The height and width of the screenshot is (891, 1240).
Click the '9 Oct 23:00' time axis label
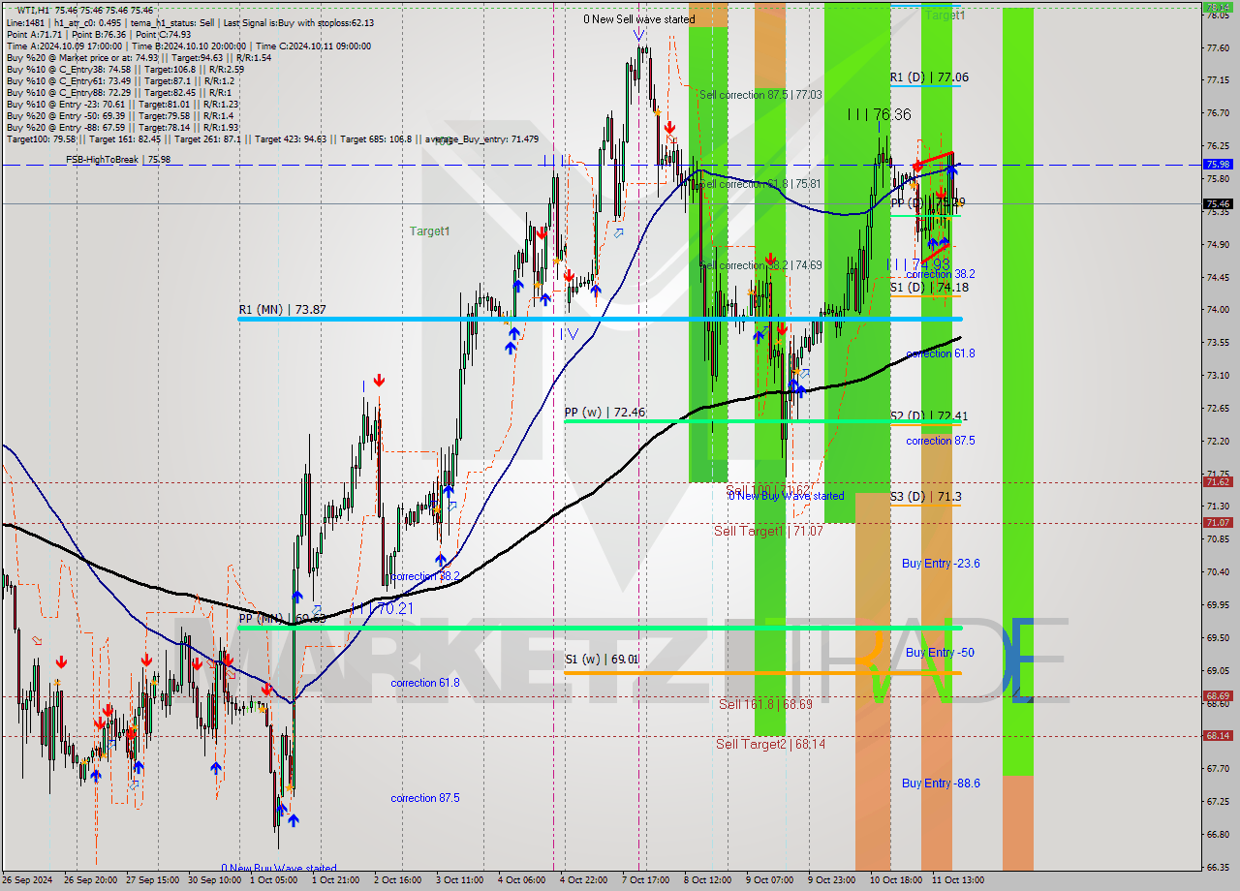832,880
